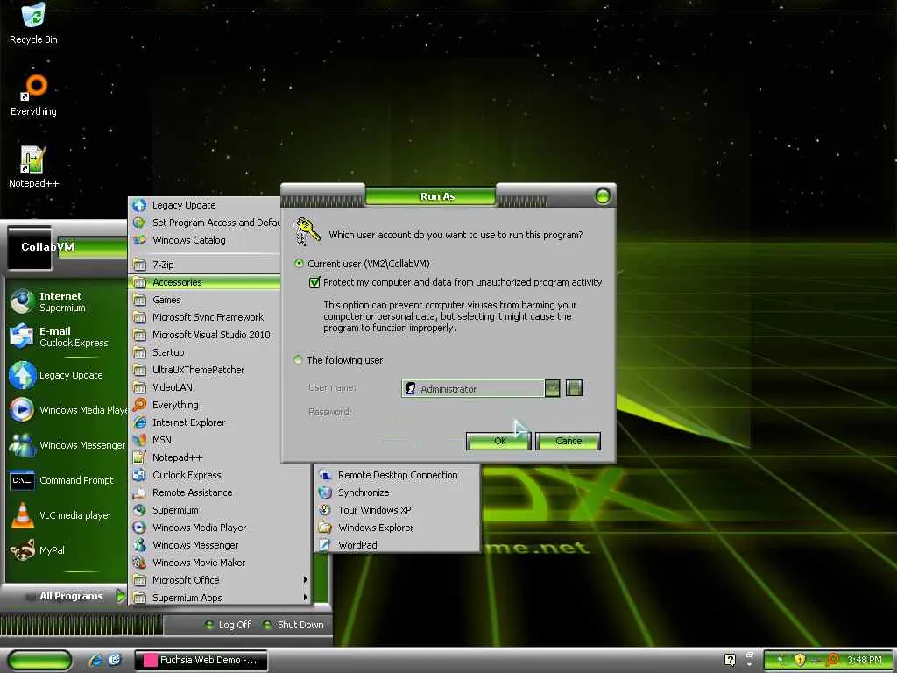The image size is (897, 673).
Task: Expand the Accessories folder menu
Action: [x=205, y=282]
